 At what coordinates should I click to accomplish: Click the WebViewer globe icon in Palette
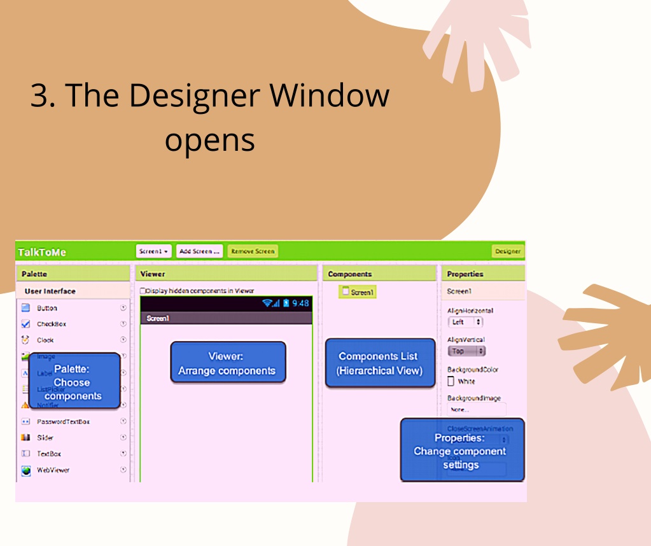[25, 470]
